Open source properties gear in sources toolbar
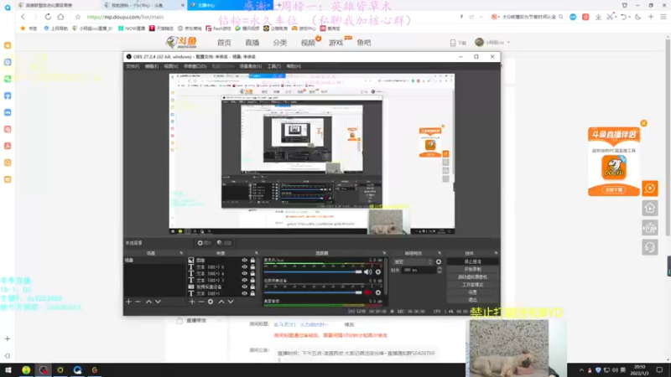Viewport: 671px width, 377px height. pos(211,302)
